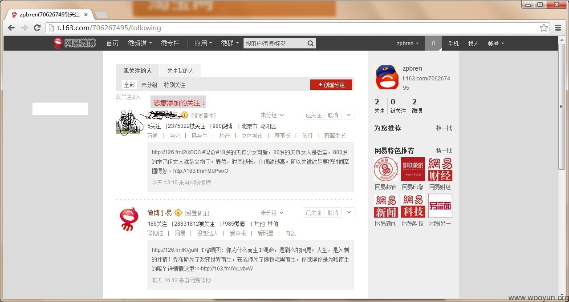Switch to 我关注的人 tab
The height and width of the screenshot is (302, 569).
[138, 71]
